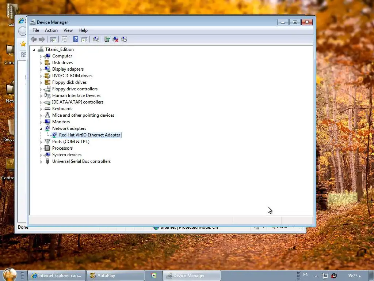The width and height of the screenshot is (374, 281).
Task: Click the DVD/CD-ROM drives disc icon
Action: tap(47, 75)
